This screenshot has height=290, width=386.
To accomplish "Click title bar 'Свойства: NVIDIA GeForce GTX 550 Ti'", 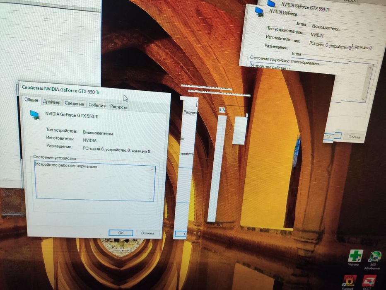I will click(x=60, y=90).
